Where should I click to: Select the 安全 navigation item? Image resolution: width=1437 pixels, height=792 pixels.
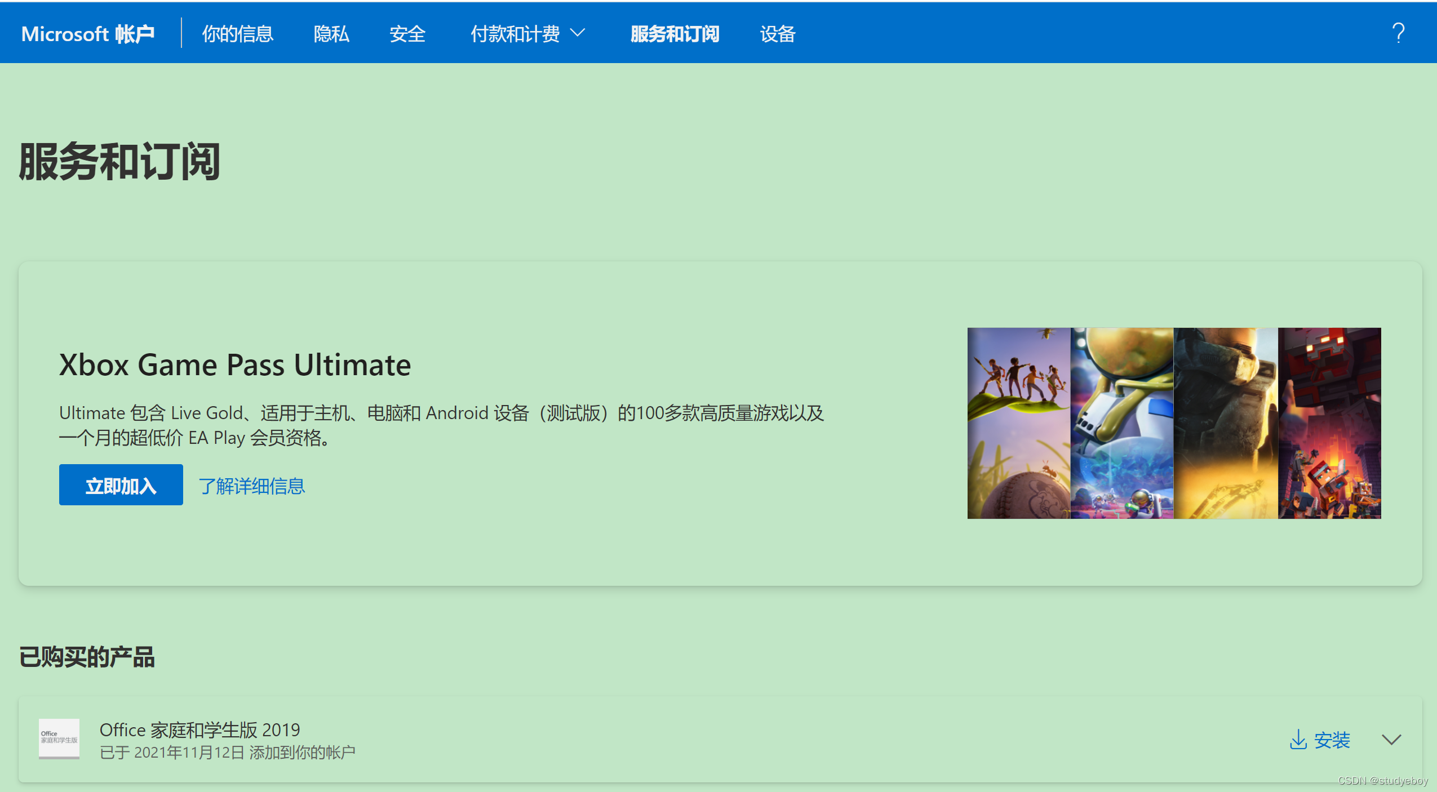(407, 34)
